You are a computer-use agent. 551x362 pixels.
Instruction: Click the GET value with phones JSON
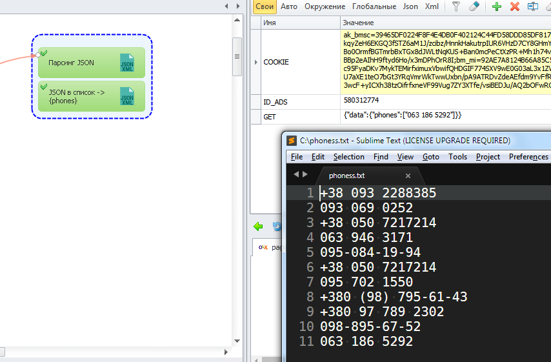[x=403, y=115]
